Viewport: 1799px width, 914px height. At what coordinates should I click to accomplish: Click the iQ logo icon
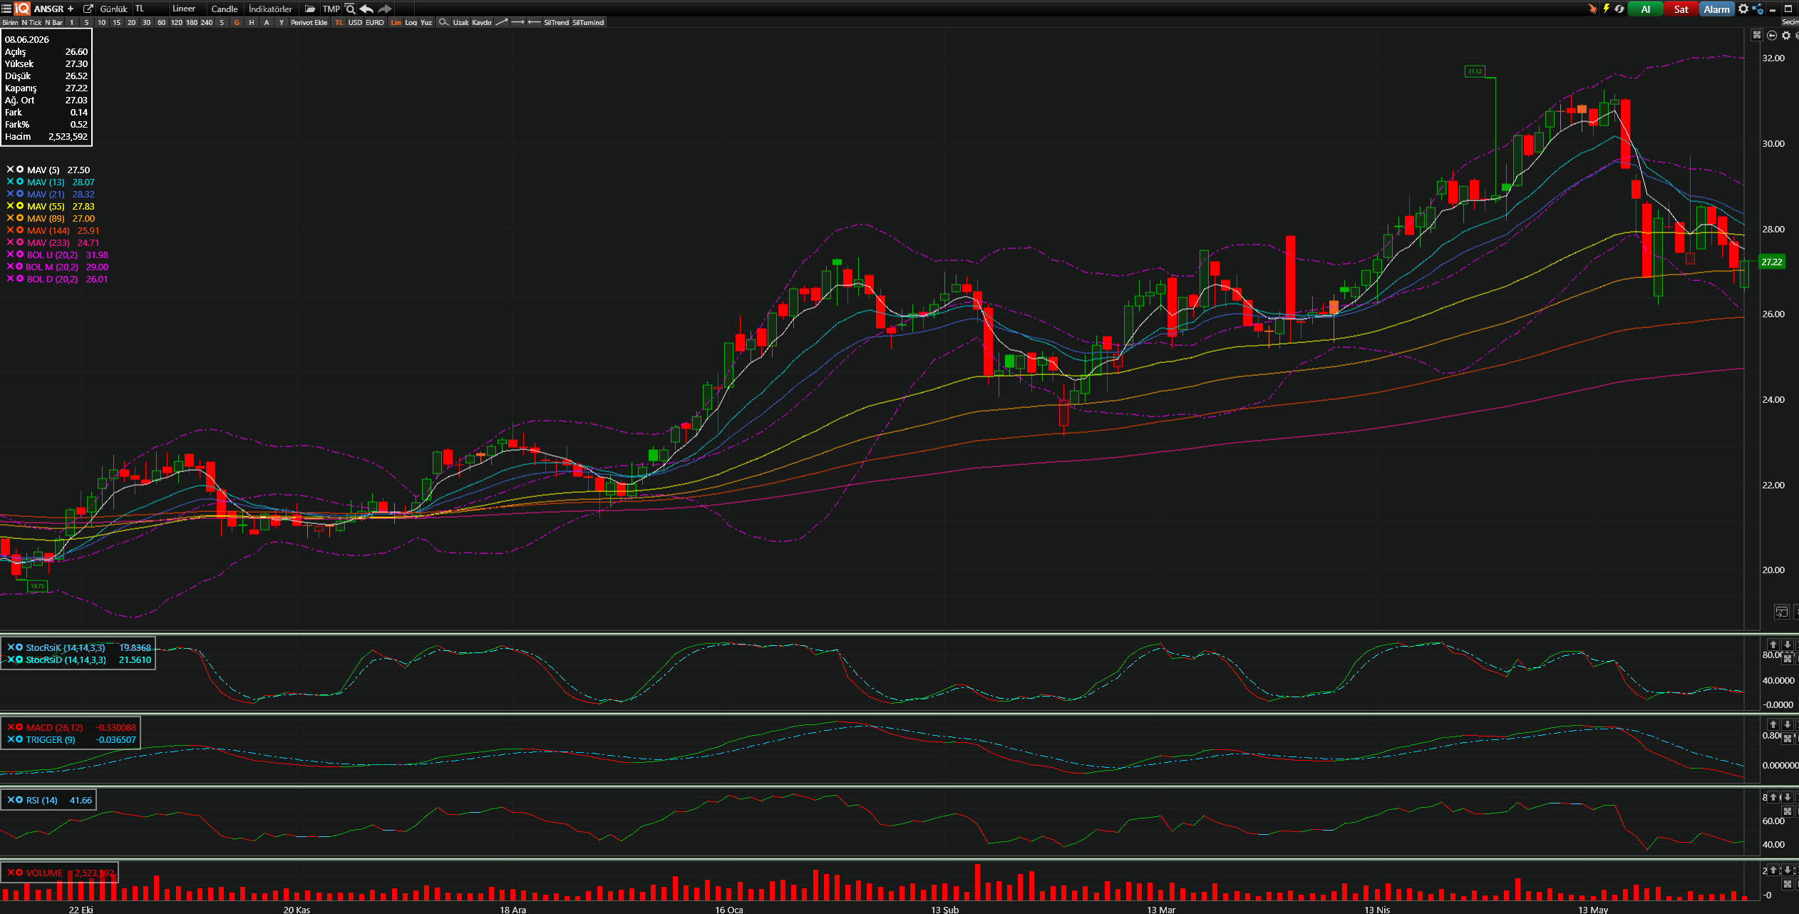coord(22,9)
